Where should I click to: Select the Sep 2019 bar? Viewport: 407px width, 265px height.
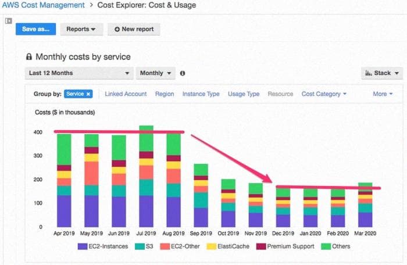pyautogui.click(x=201, y=195)
